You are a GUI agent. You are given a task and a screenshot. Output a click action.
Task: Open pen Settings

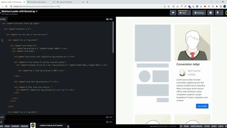[x=199, y=13]
